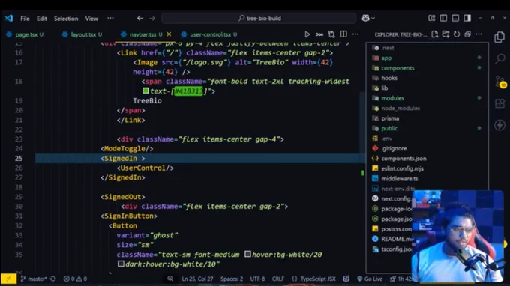The height and width of the screenshot is (286, 510).
Task: Click the green #41B313 color swatch
Action: coord(145,91)
